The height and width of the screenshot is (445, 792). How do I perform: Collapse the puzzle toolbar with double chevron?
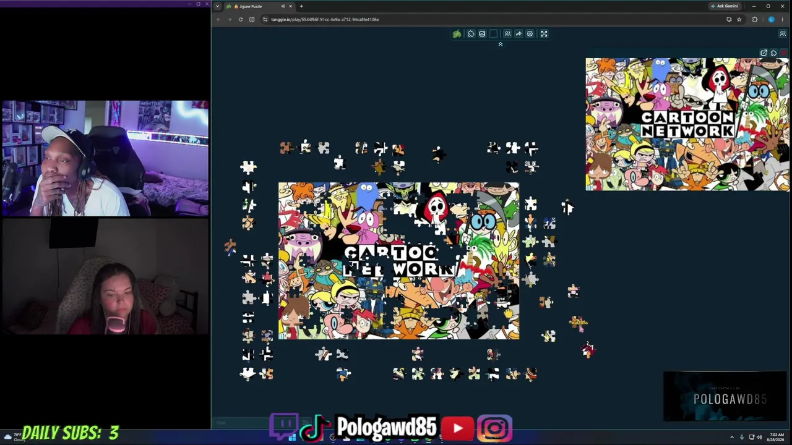tap(501, 44)
